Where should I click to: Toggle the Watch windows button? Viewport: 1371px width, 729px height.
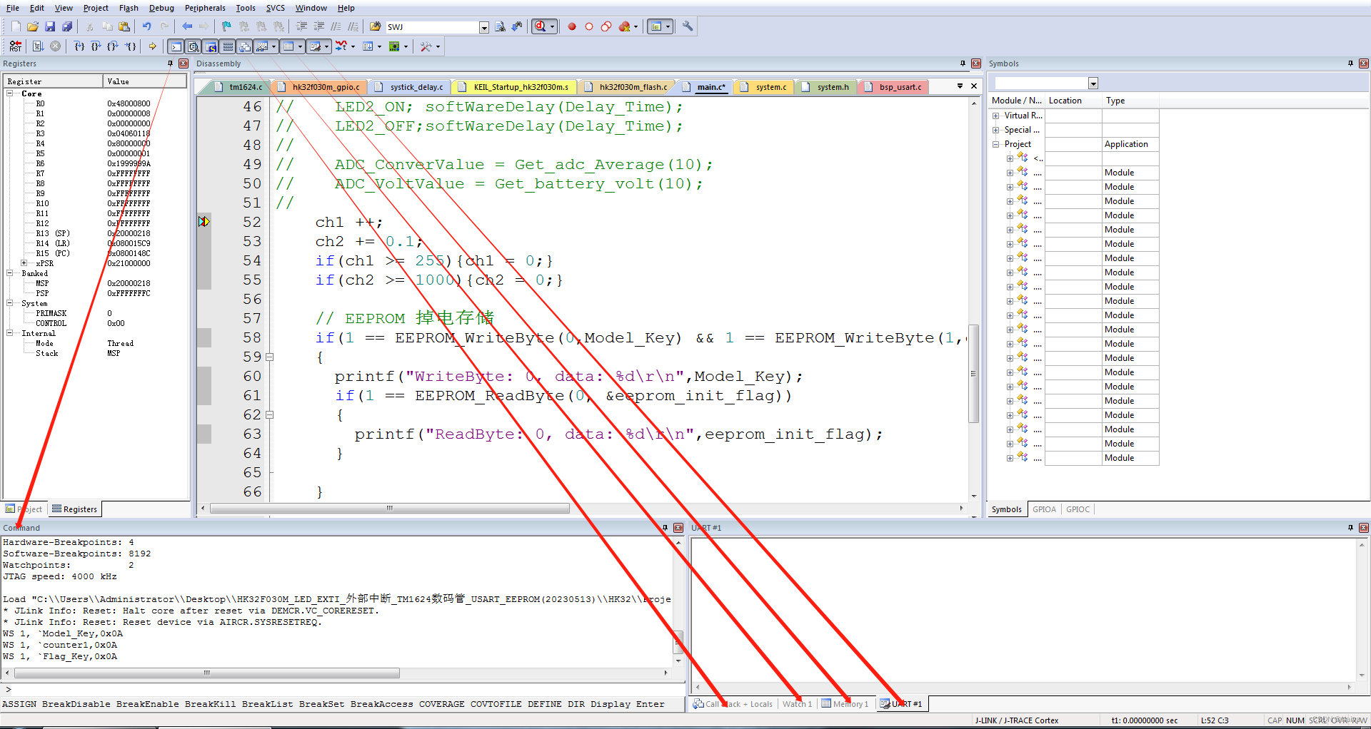tap(262, 46)
